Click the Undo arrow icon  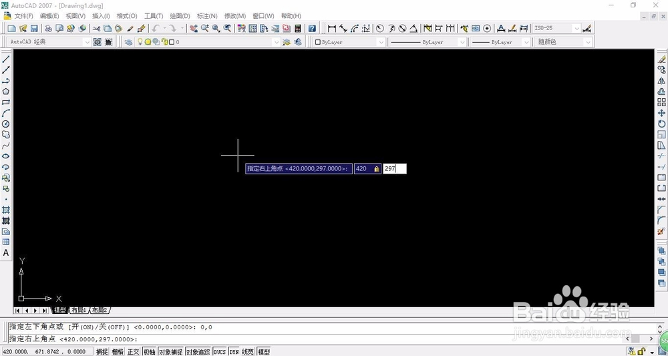(x=156, y=29)
